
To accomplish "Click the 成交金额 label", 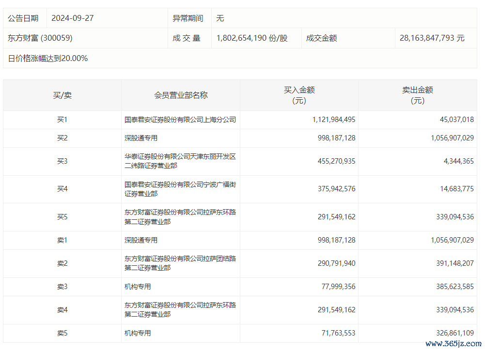I will [x=321, y=38].
